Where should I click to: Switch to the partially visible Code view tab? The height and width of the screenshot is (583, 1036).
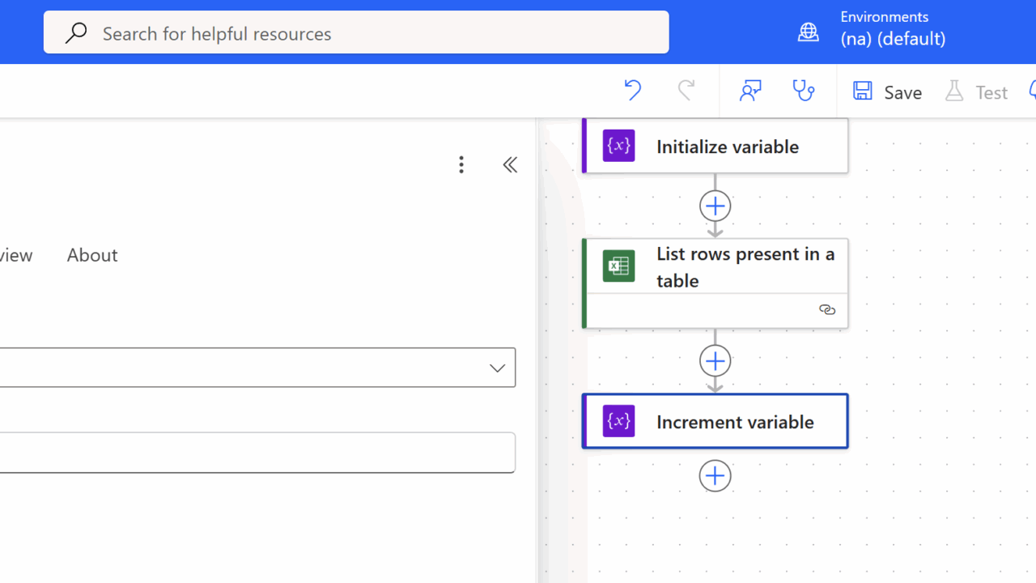click(x=16, y=255)
